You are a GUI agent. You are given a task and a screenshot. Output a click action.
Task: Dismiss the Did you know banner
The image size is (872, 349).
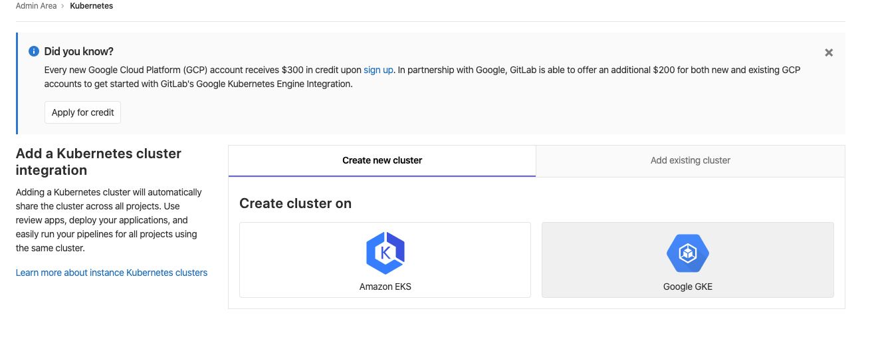828,53
